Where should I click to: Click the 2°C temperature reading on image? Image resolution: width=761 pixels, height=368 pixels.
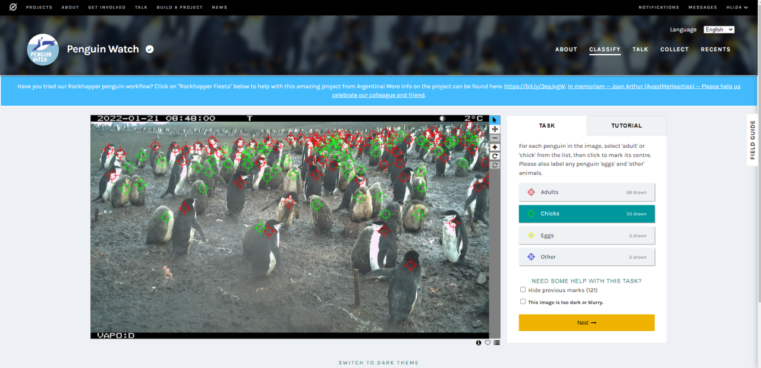[x=474, y=118]
